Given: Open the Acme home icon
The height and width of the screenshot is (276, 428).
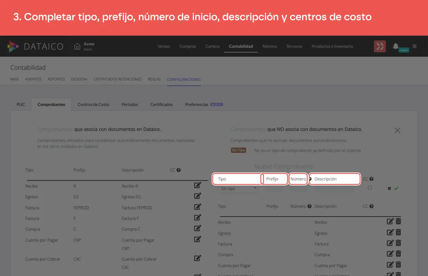Looking at the screenshot, I should tap(77, 46).
